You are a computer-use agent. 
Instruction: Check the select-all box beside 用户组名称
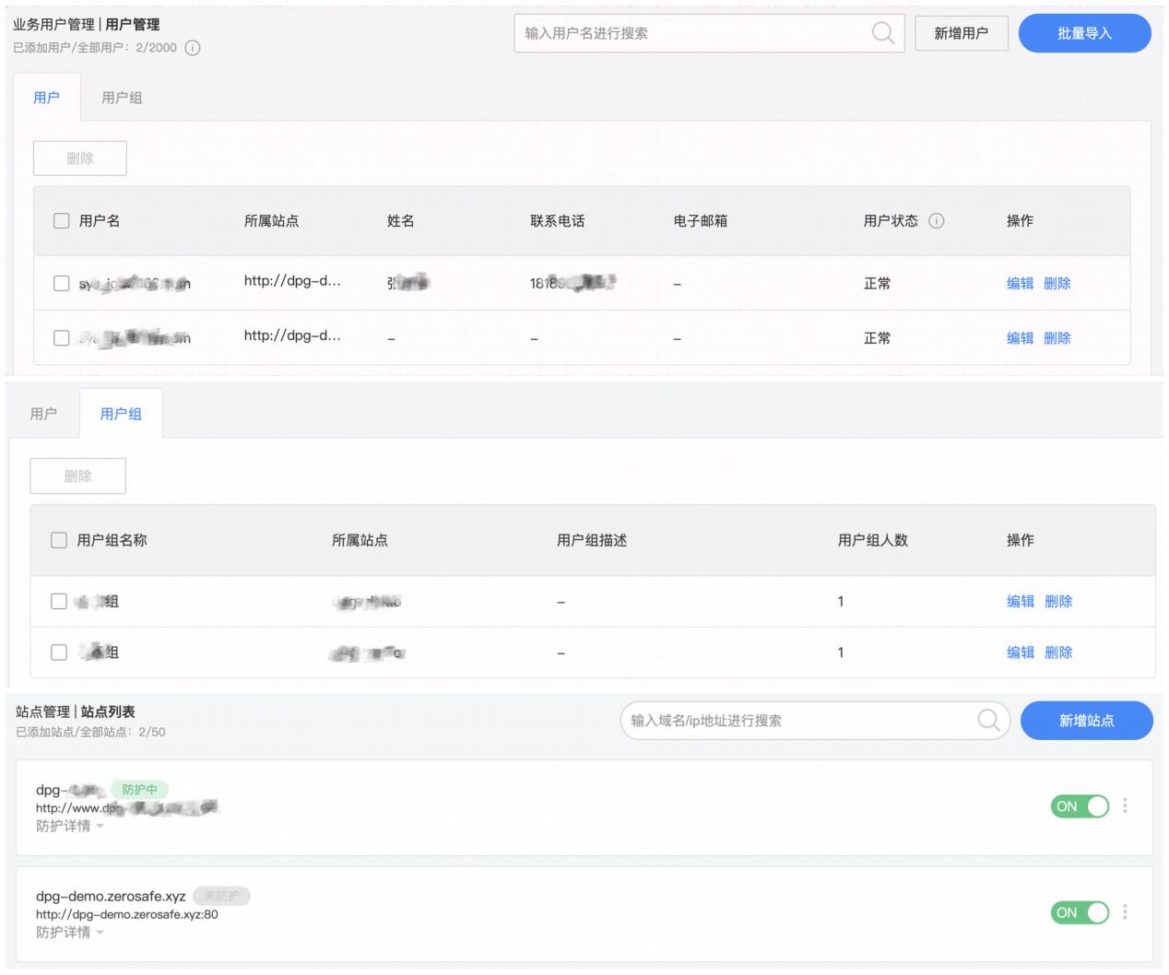pos(59,540)
